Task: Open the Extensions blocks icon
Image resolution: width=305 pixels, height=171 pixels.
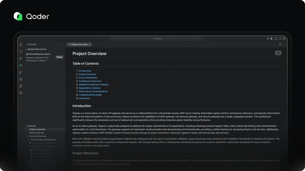Action: click(x=21, y=86)
